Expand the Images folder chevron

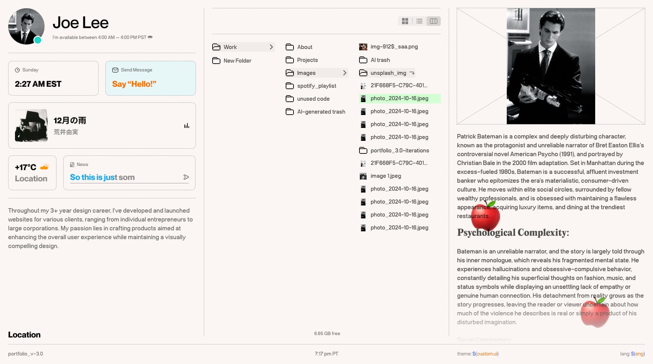(x=345, y=73)
